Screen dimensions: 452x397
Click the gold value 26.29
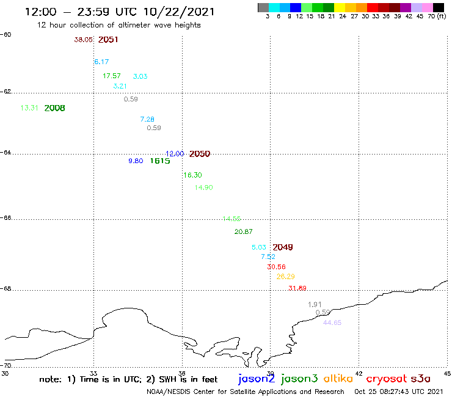click(x=285, y=277)
